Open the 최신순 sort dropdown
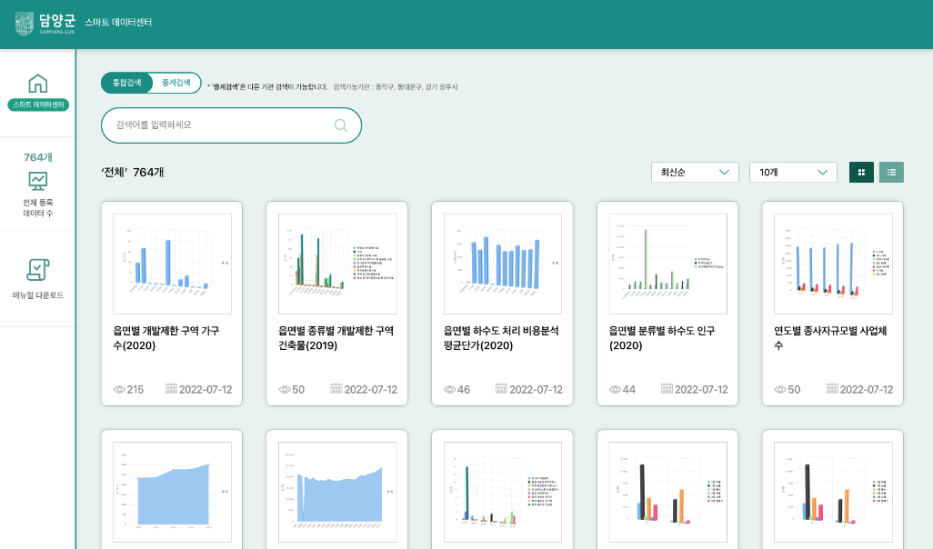933x549 pixels. 695,172
